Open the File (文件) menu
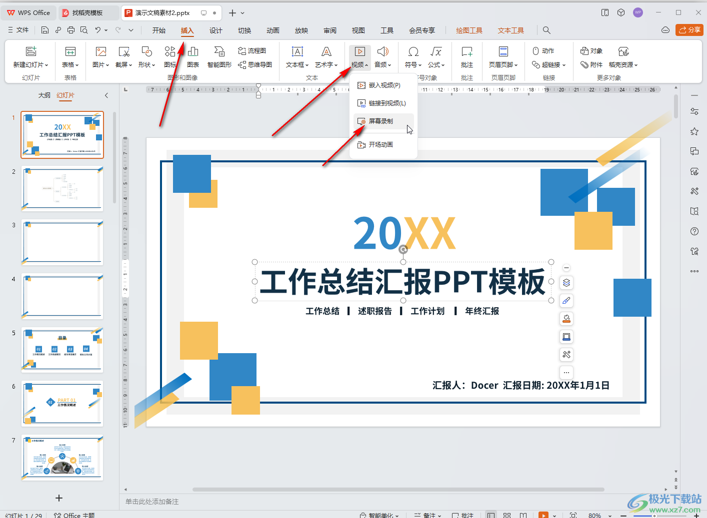707x518 pixels. click(x=18, y=30)
